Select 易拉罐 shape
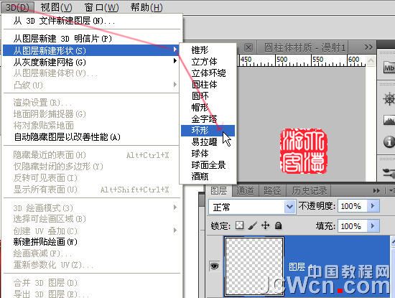The height and width of the screenshot is (298, 395). pos(208,142)
